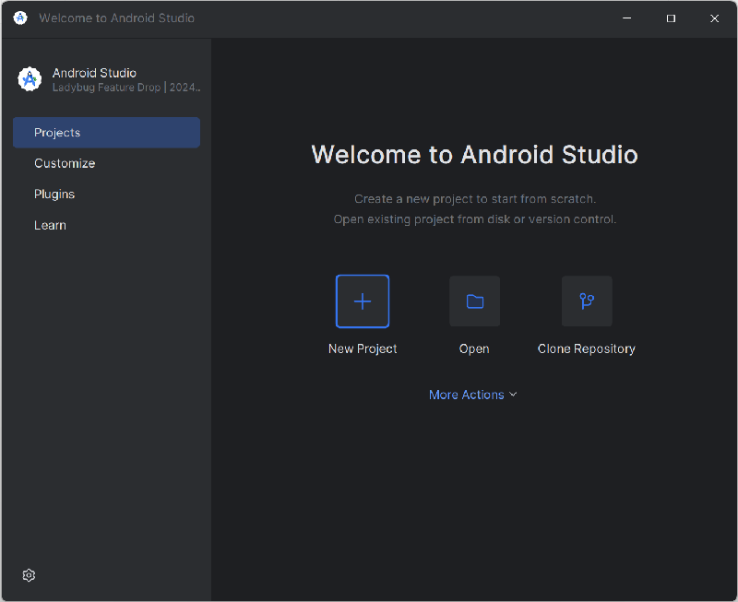Click the New Project plus icon

(363, 301)
